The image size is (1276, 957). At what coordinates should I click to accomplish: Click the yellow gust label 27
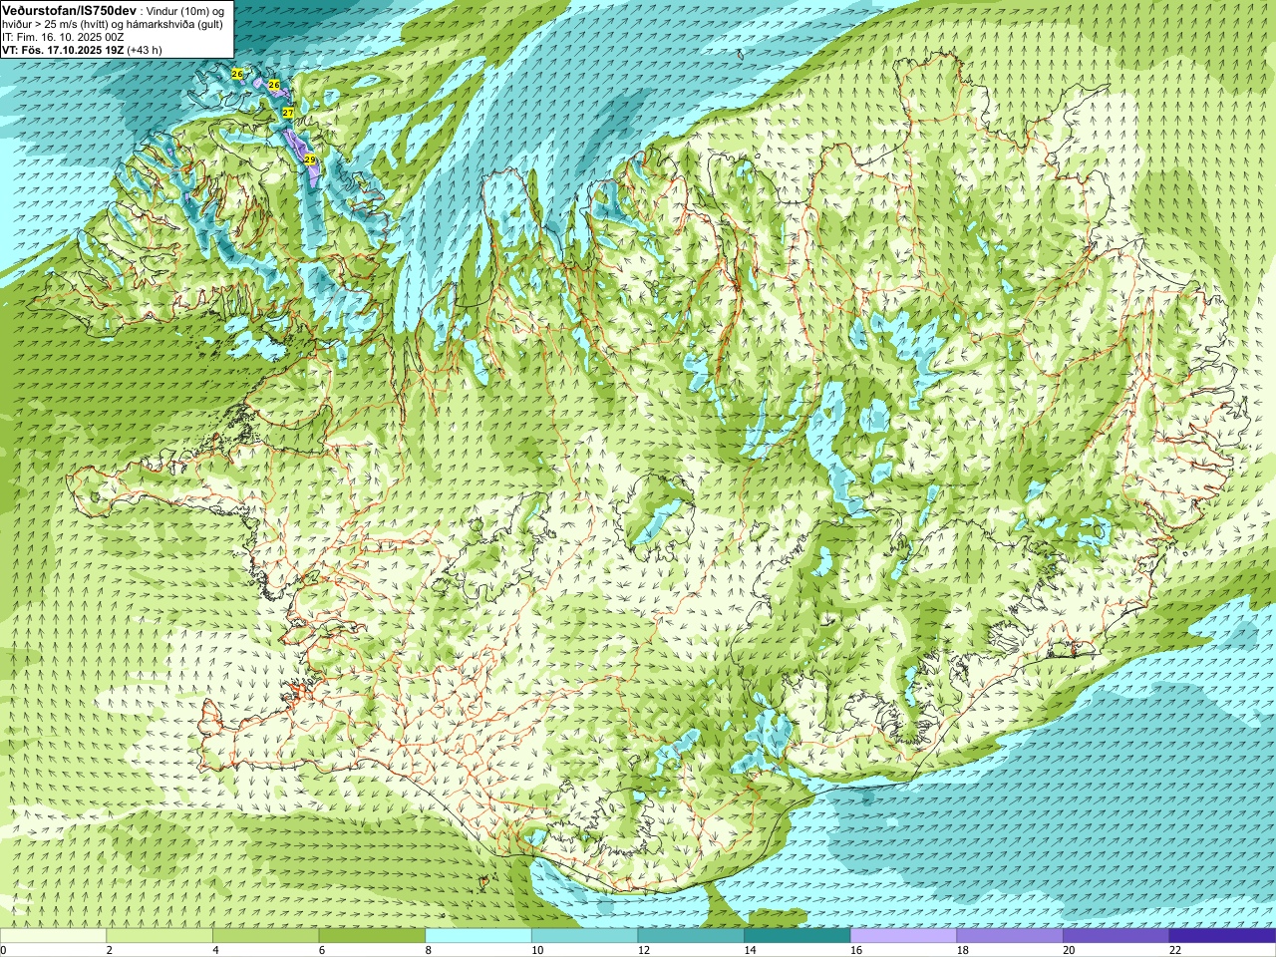288,113
